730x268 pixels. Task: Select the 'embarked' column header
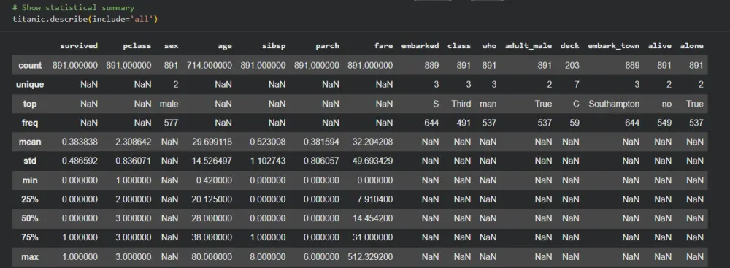[420, 46]
